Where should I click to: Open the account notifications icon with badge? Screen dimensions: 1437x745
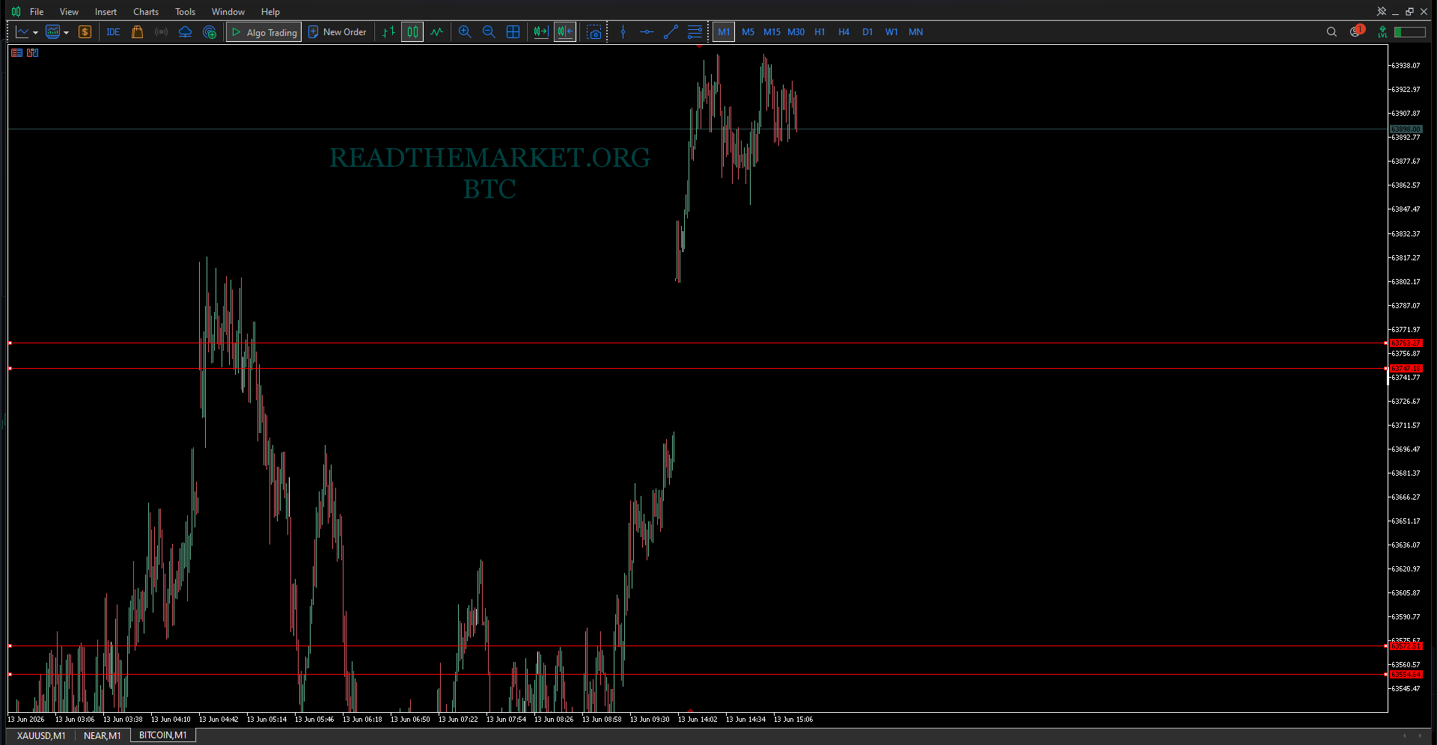coord(1357,31)
